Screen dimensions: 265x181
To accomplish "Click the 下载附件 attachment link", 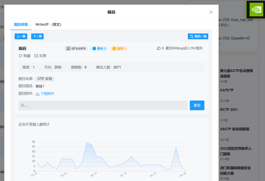I will click(47, 94).
